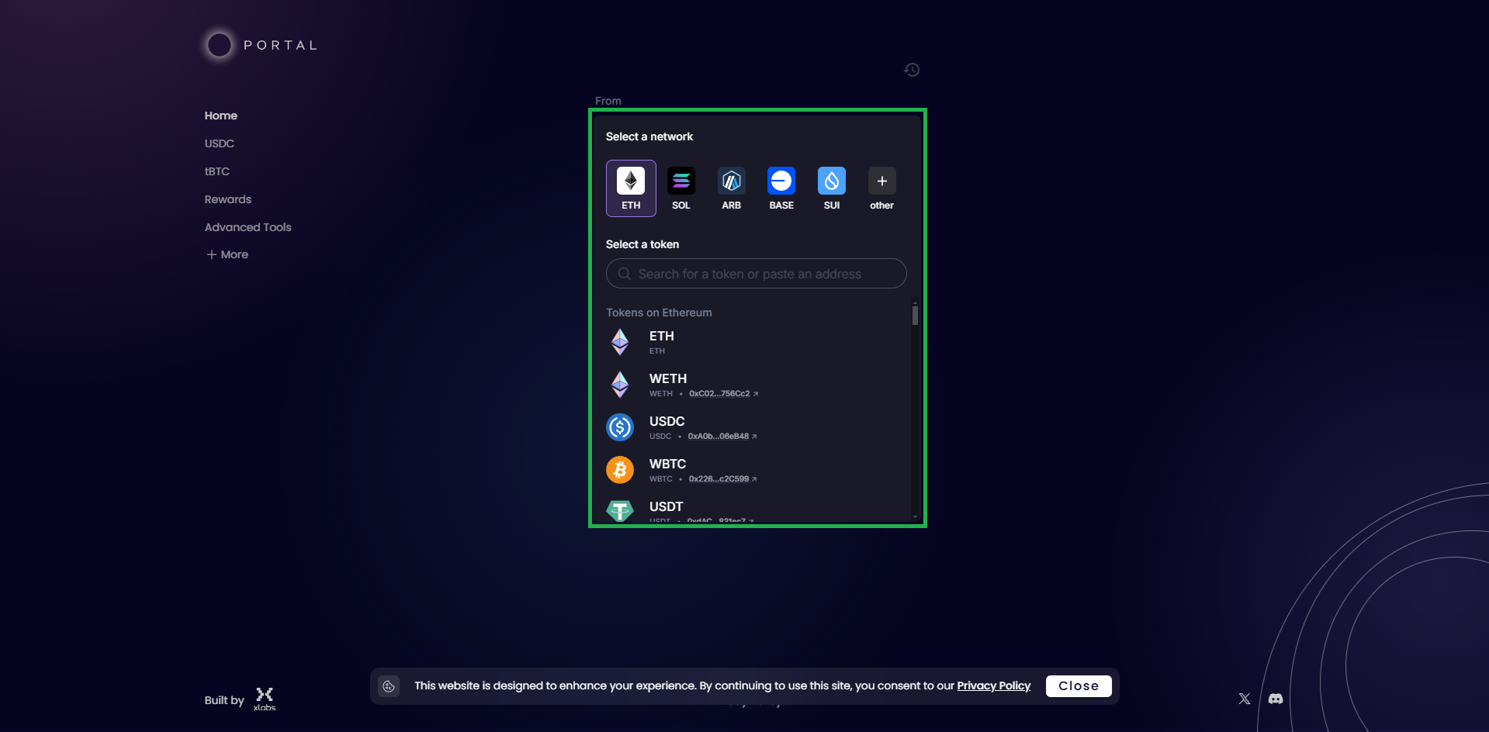Screen dimensions: 1489x732
Task: Open the transaction history clock icon
Action: [x=912, y=70]
